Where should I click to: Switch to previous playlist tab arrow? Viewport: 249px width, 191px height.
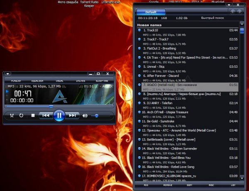click(x=233, y=12)
